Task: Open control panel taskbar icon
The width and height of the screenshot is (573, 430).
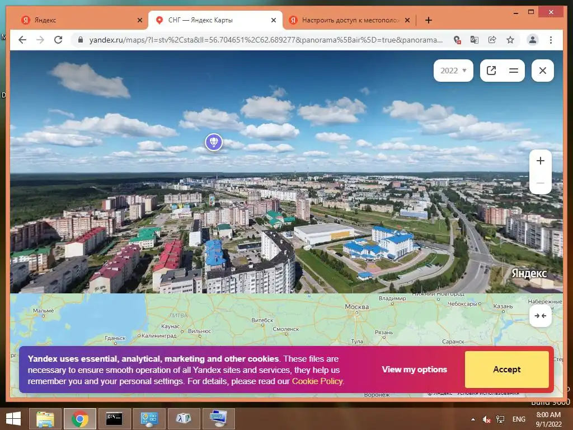Action: click(149, 419)
